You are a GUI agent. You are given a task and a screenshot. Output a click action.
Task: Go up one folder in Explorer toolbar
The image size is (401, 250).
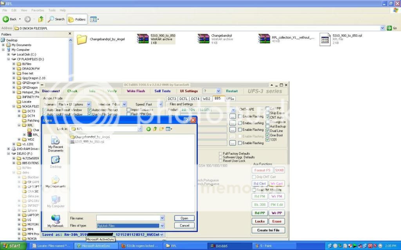[41, 19]
